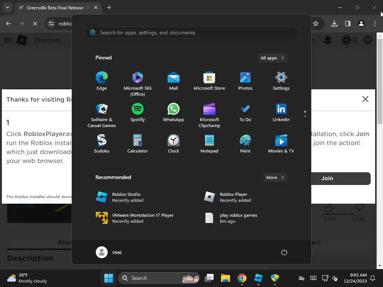
Task: Open Task View on taskbar
Action: [x=209, y=278]
